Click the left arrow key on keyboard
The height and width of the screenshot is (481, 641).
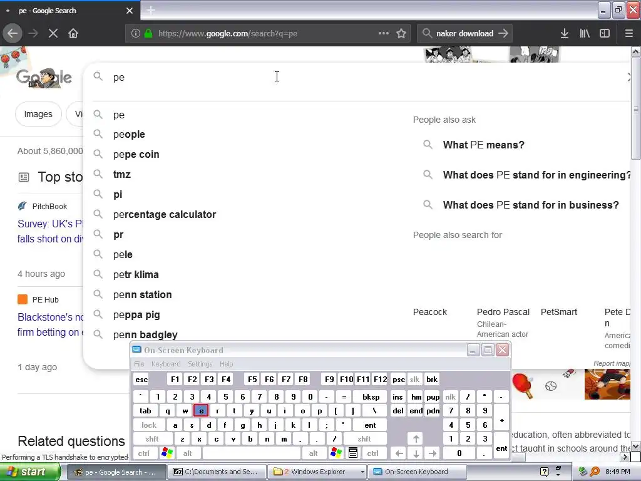(x=399, y=453)
